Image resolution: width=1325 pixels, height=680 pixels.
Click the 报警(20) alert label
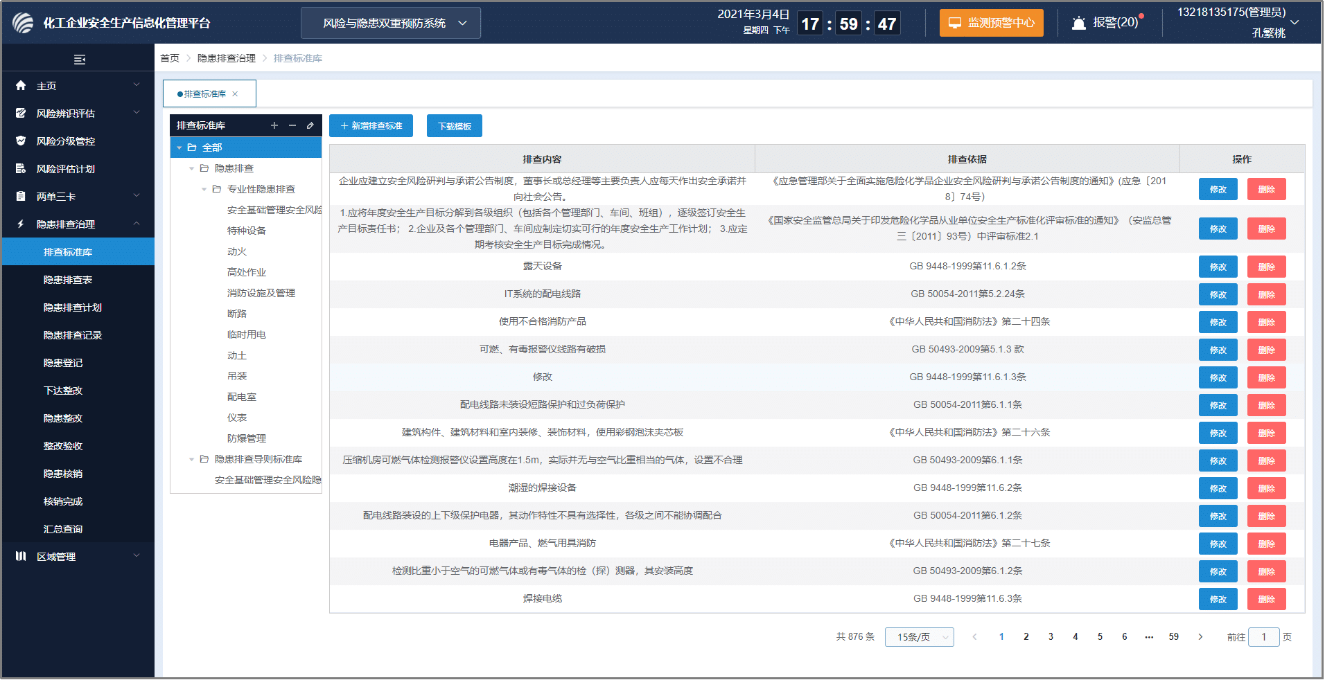[x=1116, y=23]
